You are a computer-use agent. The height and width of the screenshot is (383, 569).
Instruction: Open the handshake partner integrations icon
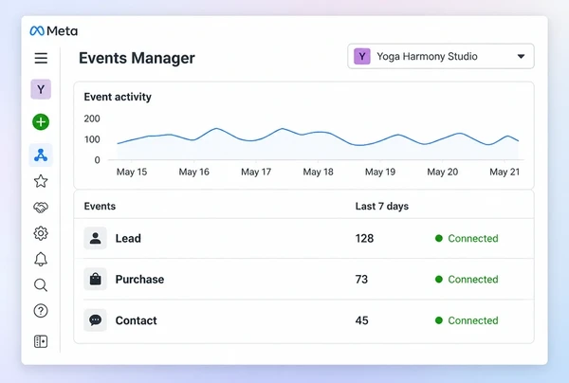41,207
